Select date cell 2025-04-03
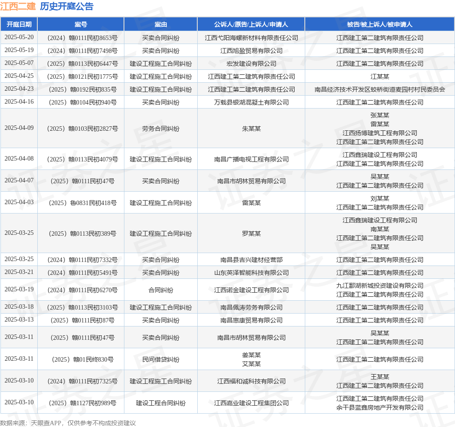Screen dimensions: 455x427 point(19,202)
